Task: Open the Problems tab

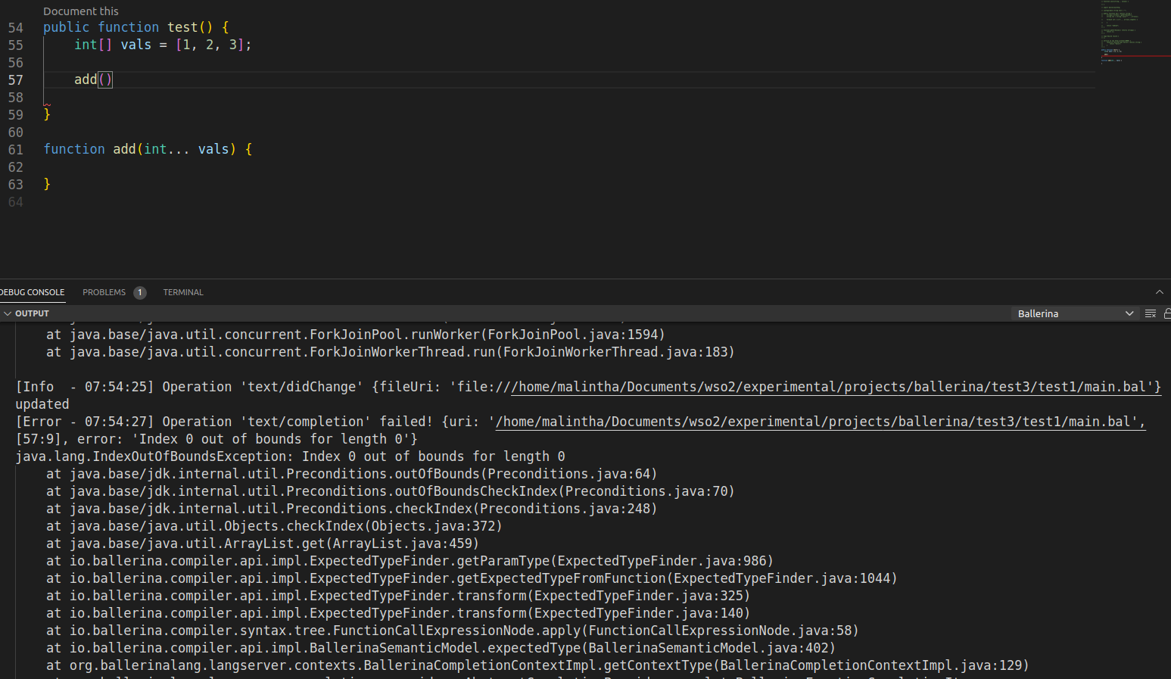Action: pyautogui.click(x=104, y=292)
